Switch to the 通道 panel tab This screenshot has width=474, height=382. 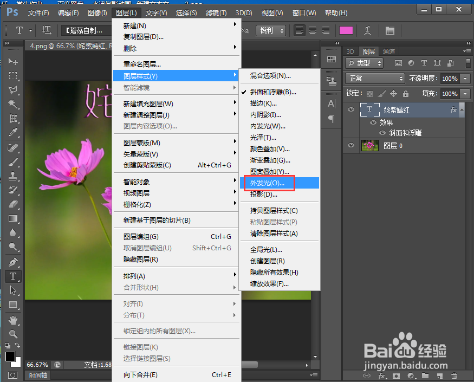389,51
